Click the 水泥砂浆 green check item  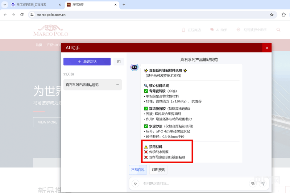(x=169, y=126)
